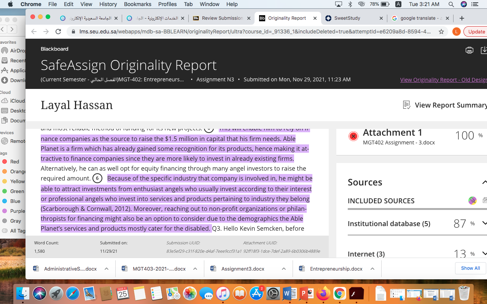
Task: Close the Originality Report tab
Action: point(316,18)
